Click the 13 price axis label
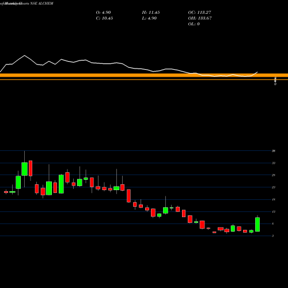 (274, 211)
